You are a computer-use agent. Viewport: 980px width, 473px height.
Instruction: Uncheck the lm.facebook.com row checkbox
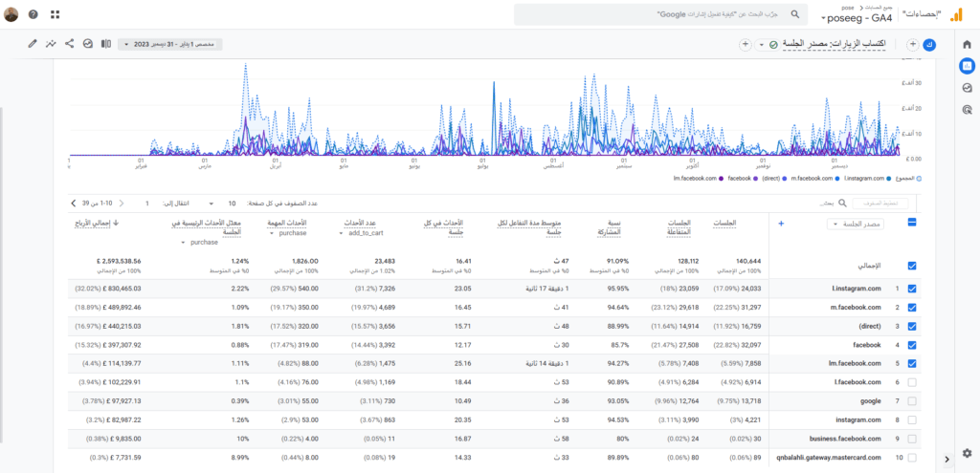point(912,363)
